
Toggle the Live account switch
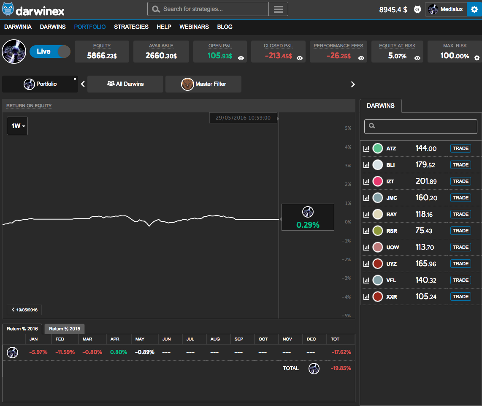pos(50,52)
